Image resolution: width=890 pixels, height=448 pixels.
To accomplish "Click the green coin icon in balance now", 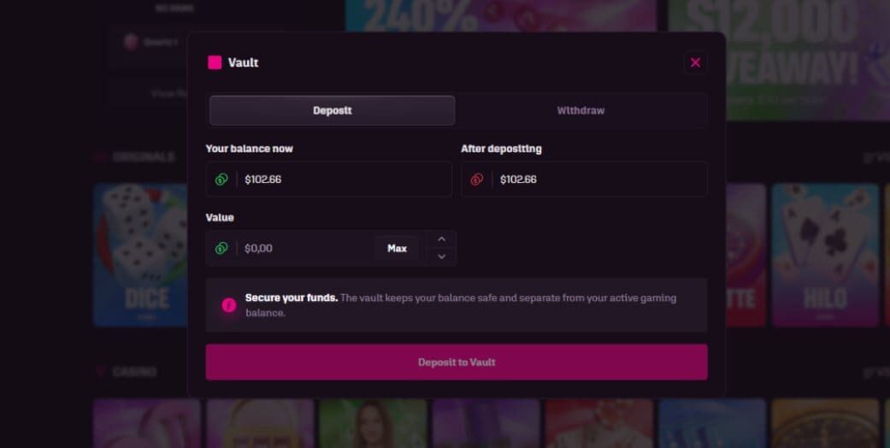I will [221, 180].
